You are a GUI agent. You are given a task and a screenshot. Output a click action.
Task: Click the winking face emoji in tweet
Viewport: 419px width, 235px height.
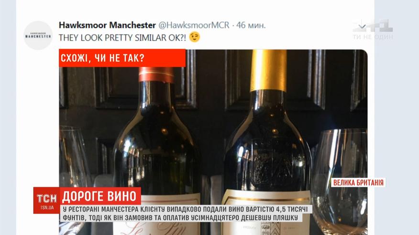click(x=195, y=37)
